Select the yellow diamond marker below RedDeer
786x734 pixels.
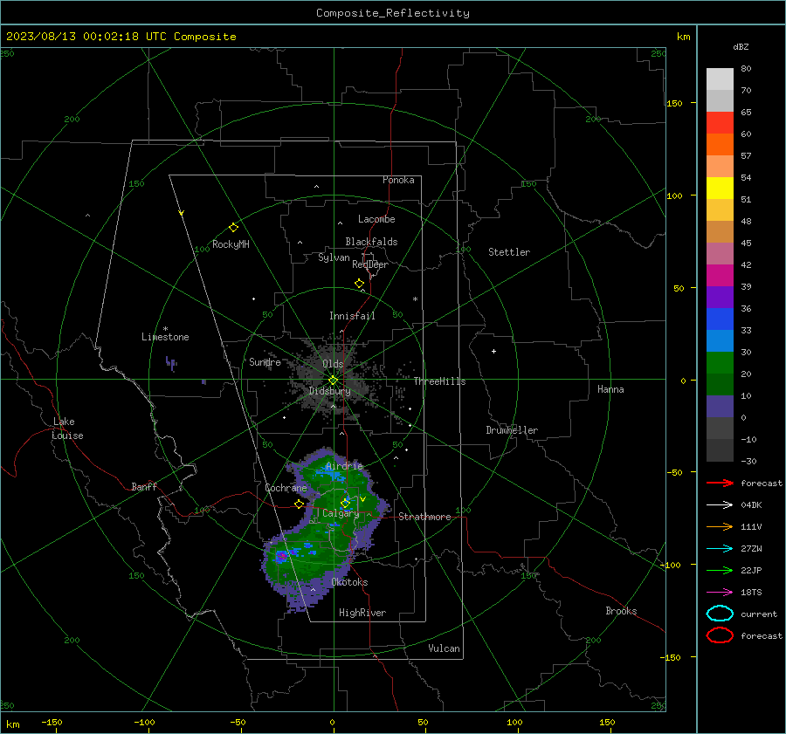click(x=359, y=284)
